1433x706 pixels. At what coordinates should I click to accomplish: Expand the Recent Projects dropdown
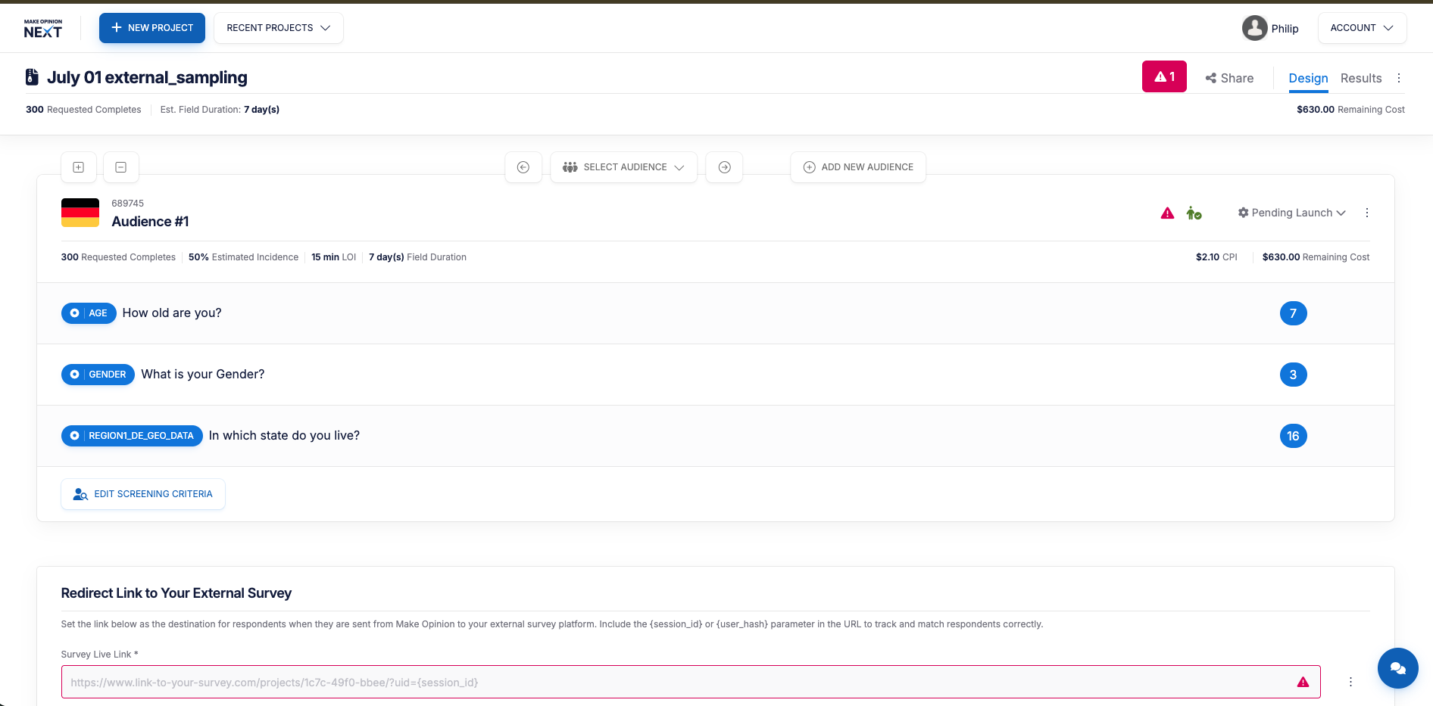point(279,28)
